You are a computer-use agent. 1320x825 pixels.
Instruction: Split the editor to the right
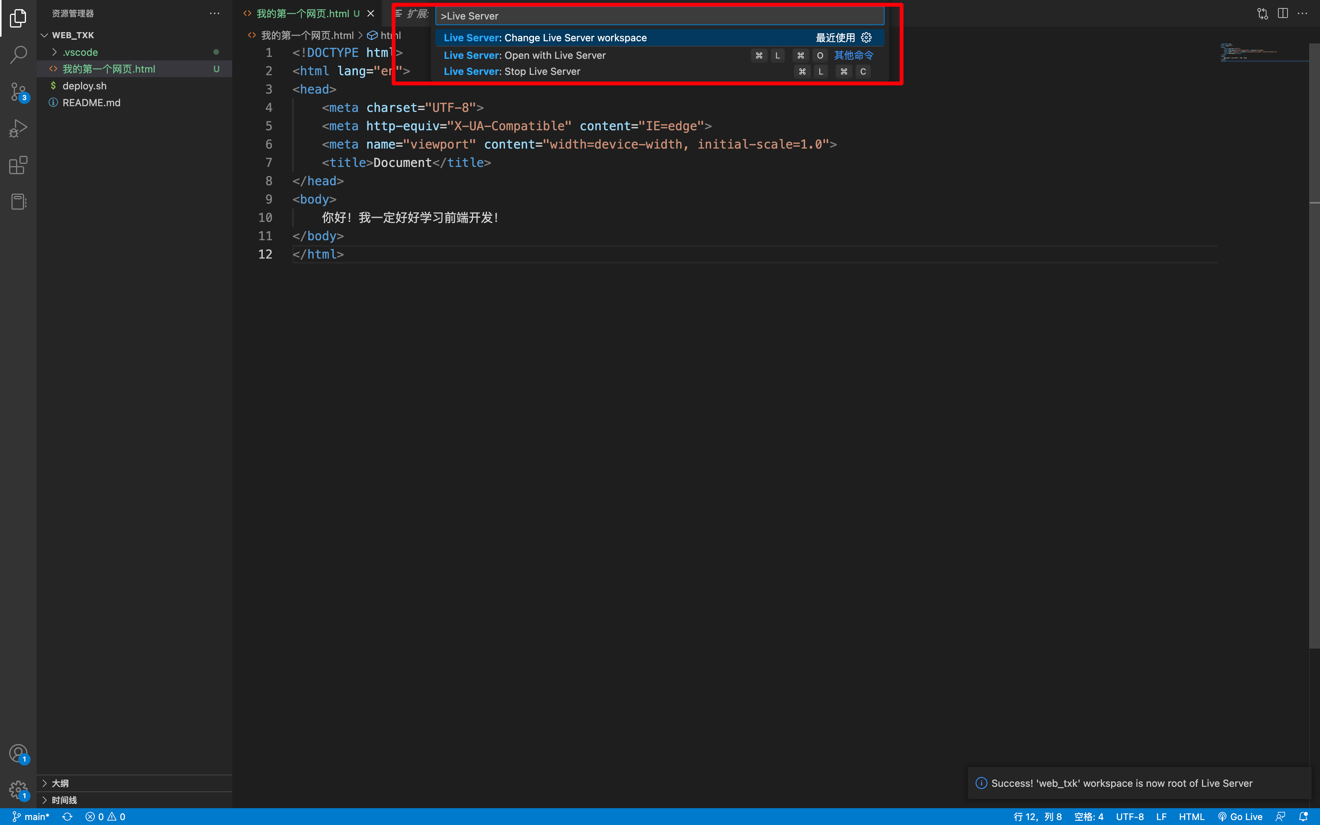(x=1283, y=14)
